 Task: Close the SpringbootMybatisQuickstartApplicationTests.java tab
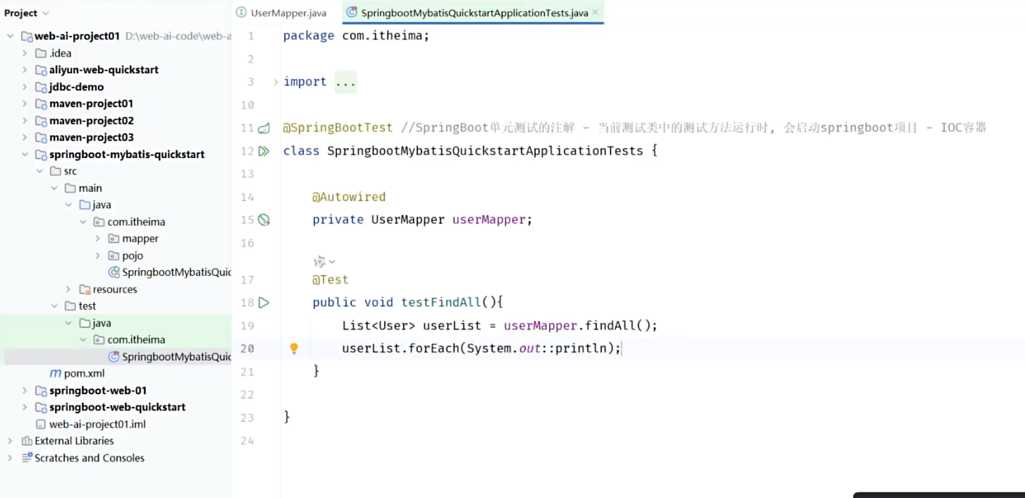click(595, 13)
